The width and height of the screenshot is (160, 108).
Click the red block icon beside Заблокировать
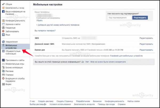click(x=3, y=31)
